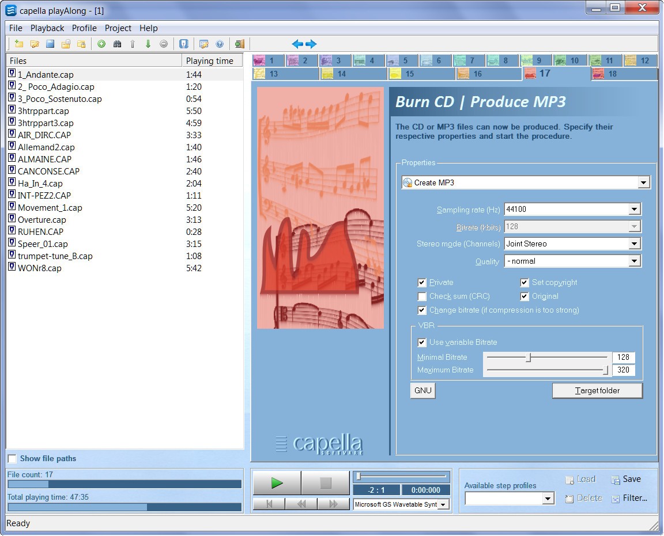664x536 pixels.
Task: Toggle the Set copyright checkbox
Action: click(525, 283)
